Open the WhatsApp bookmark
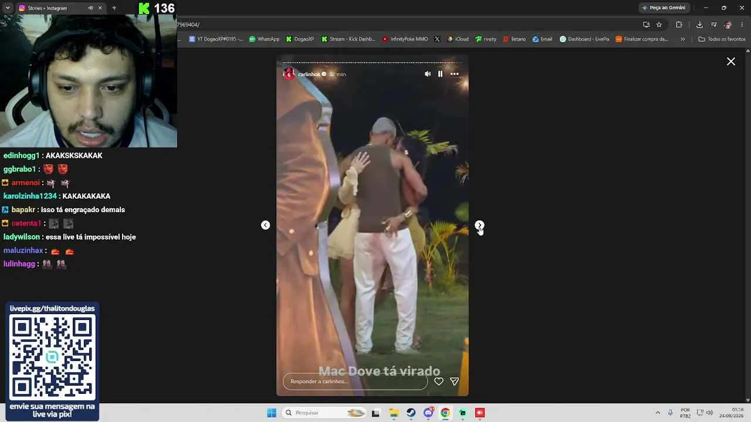The image size is (751, 422). [264, 39]
